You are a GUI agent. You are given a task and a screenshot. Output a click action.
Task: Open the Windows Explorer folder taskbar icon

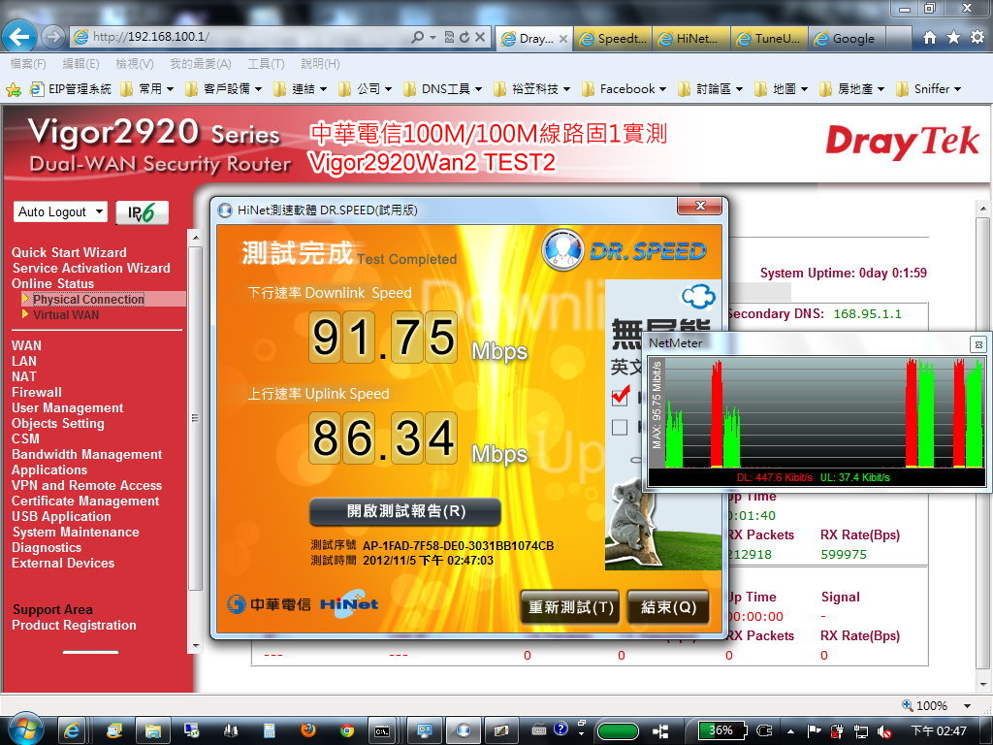(152, 730)
